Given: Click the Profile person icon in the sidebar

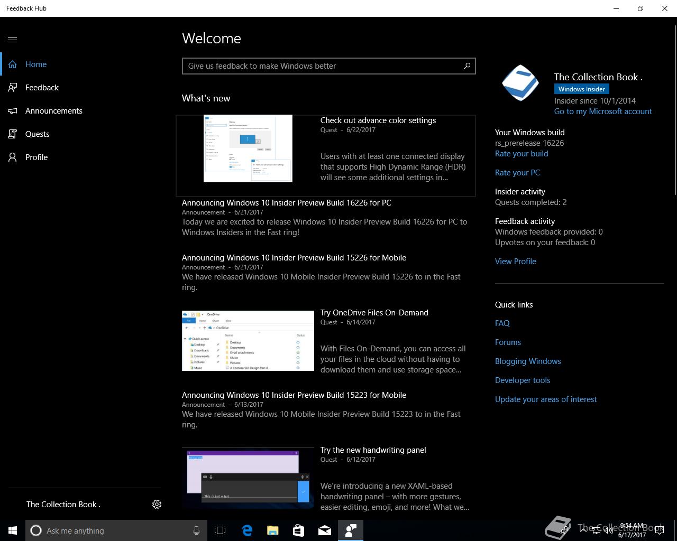Looking at the screenshot, I should click(13, 157).
